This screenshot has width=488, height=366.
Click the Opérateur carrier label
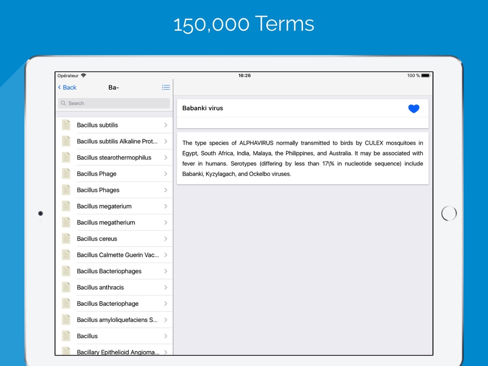point(68,76)
